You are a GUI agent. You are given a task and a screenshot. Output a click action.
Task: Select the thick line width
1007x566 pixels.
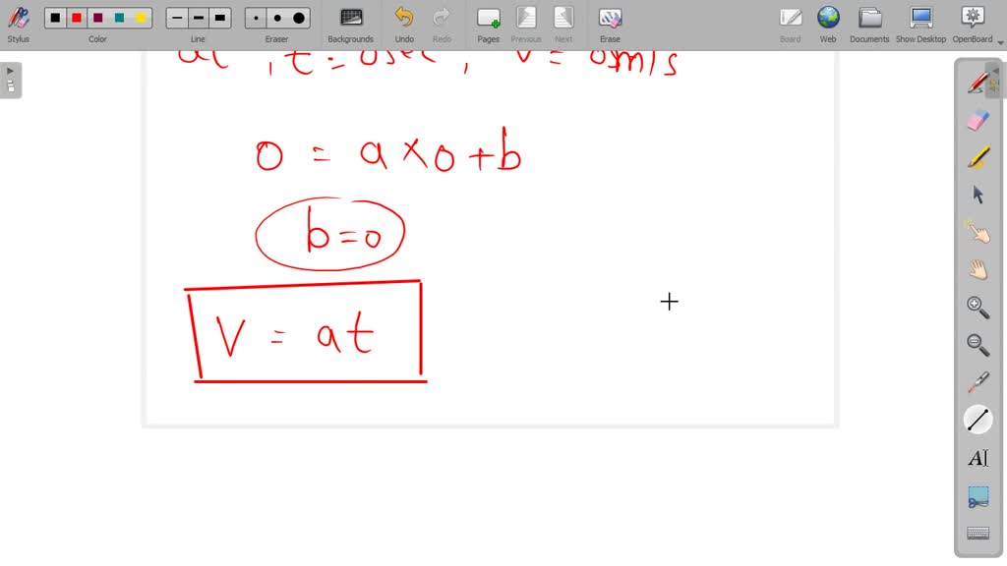point(219,18)
